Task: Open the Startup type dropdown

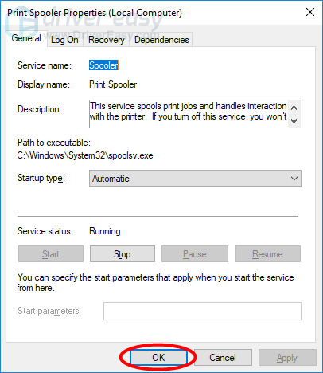Action: click(x=195, y=179)
